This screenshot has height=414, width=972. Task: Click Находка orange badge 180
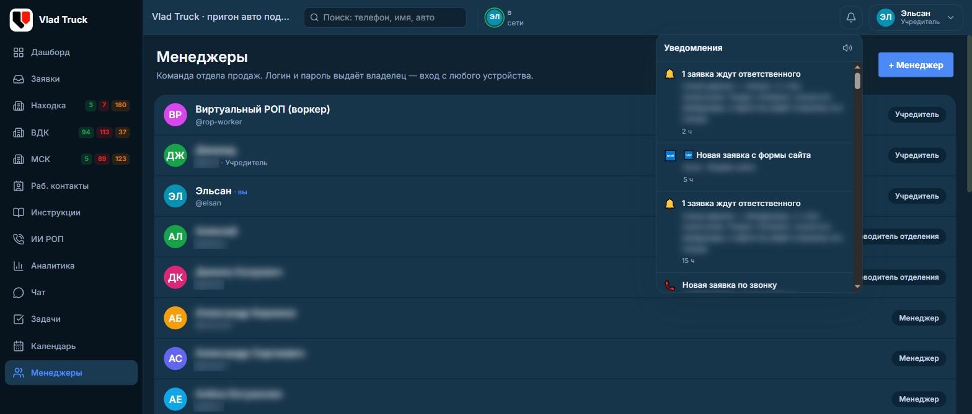click(120, 105)
